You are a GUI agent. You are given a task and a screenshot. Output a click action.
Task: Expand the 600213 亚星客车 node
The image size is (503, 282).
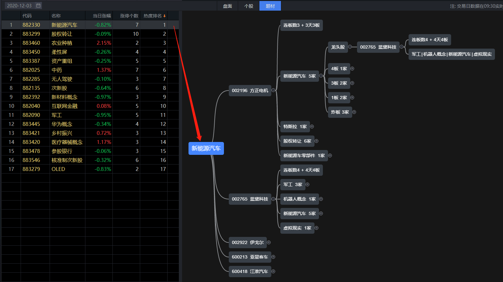point(273,257)
